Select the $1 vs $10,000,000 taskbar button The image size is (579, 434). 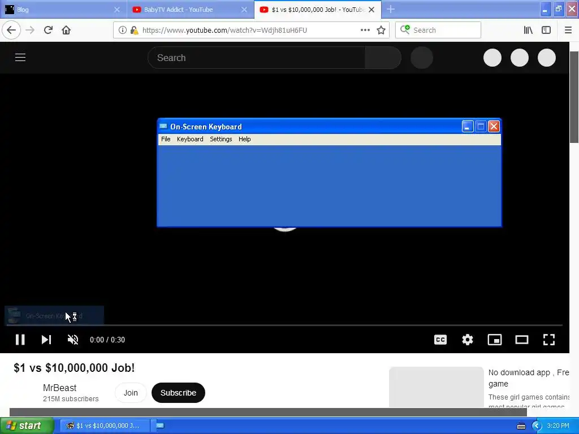[x=105, y=426]
